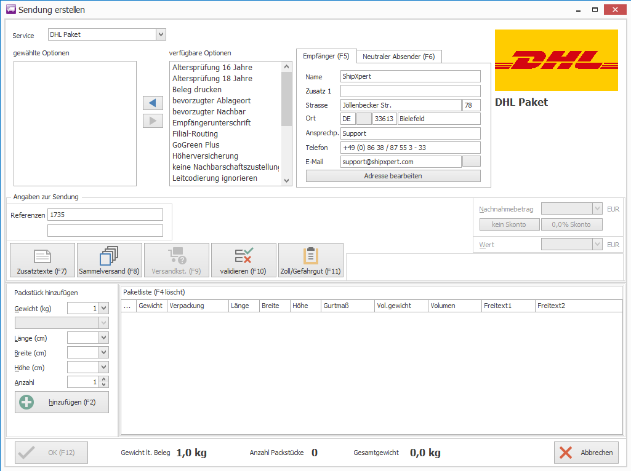Select Beleg drucken option
Screen dimensions: 631x471
point(225,90)
